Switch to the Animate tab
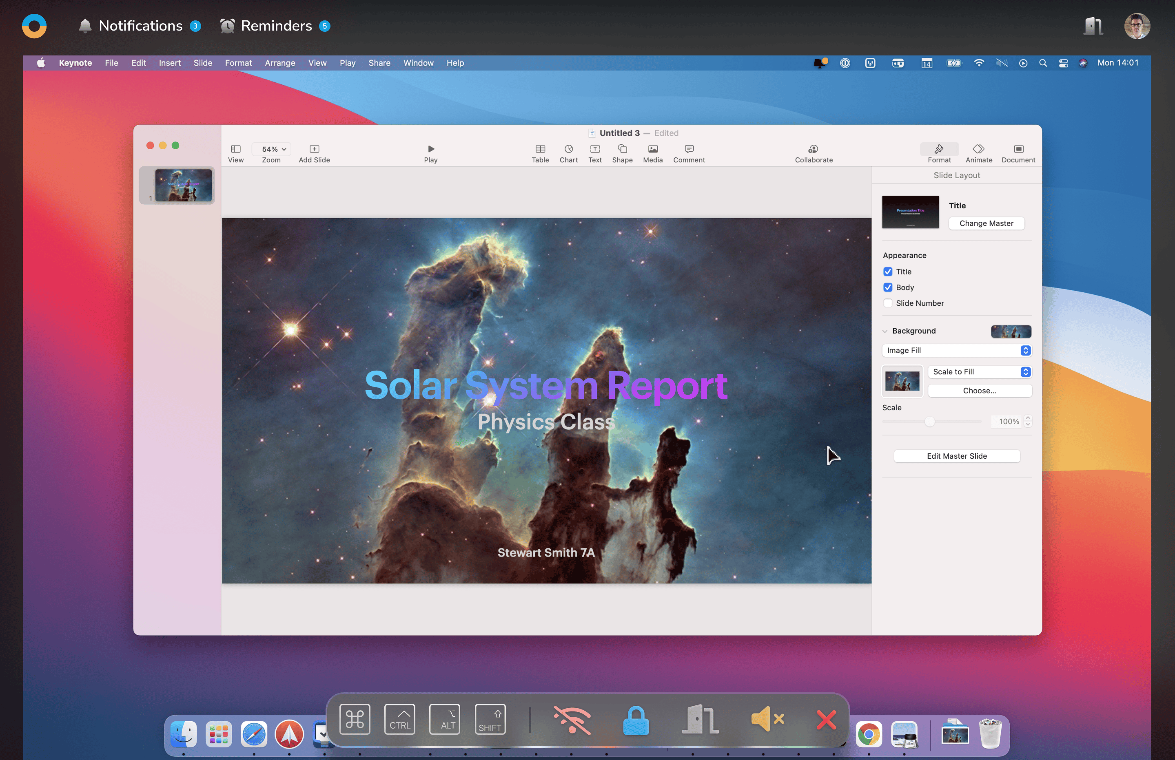 (978, 153)
